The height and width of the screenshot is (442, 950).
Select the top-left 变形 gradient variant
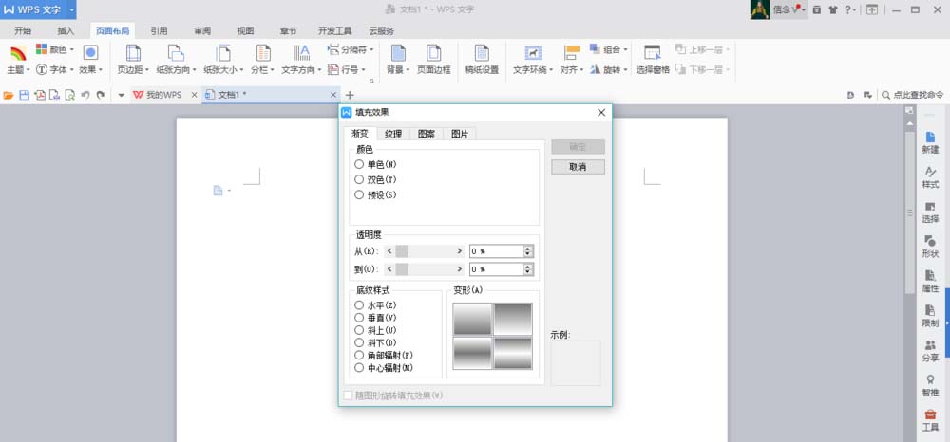472,319
